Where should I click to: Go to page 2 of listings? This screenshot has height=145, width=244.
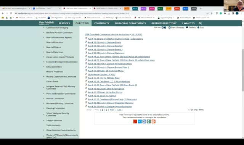(106, 110)
